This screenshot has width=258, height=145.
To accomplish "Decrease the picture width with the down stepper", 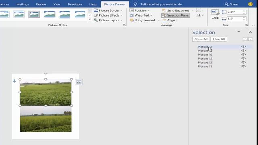I will pyautogui.click(x=244, y=20).
